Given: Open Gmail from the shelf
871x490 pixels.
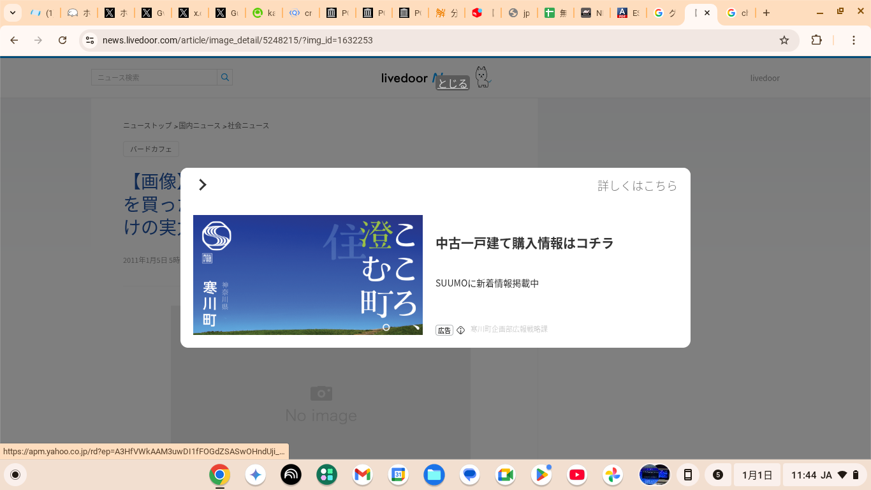Looking at the screenshot, I should click(362, 475).
